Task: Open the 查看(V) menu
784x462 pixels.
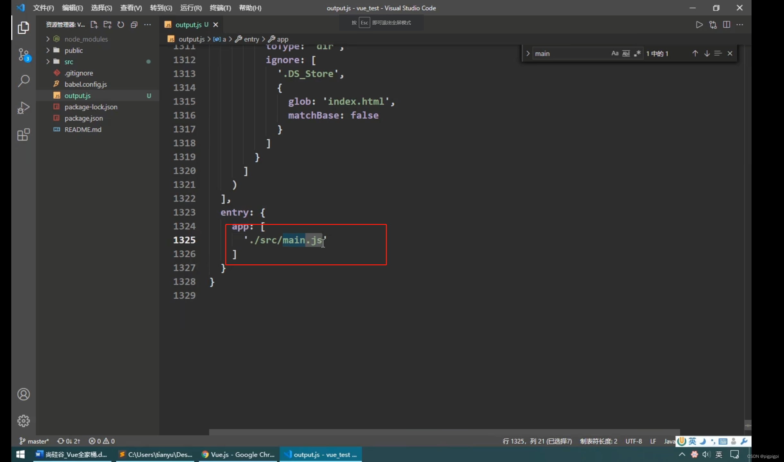Action: pyautogui.click(x=131, y=8)
